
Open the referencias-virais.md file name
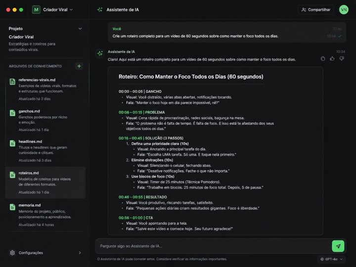click(x=37, y=80)
